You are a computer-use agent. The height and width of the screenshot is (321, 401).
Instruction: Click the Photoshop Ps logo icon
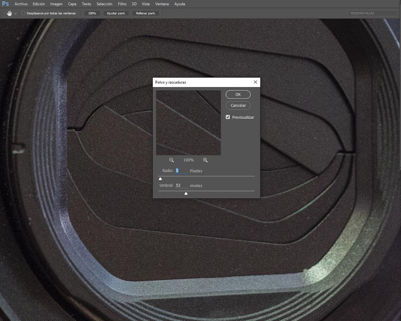[x=5, y=4]
